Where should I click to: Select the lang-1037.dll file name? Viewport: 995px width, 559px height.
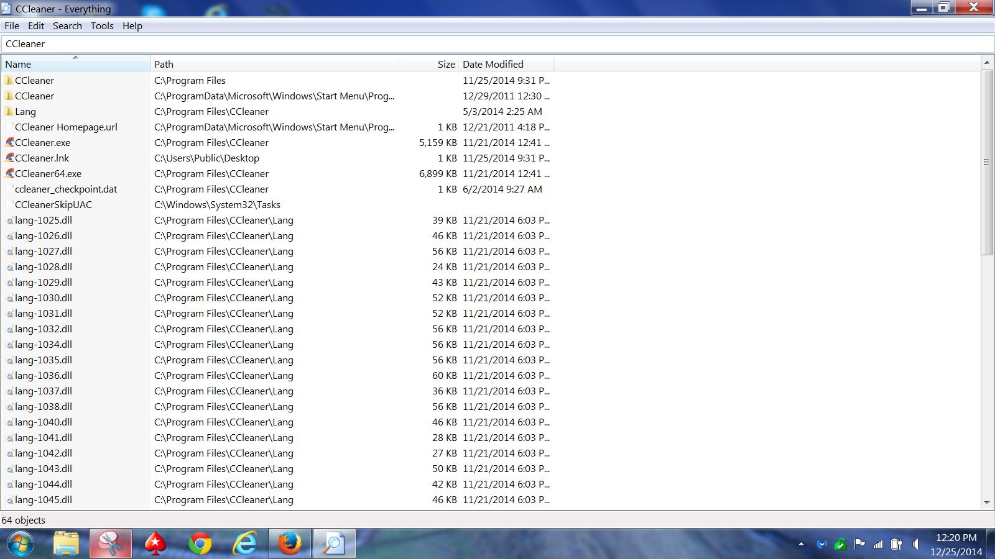tap(44, 391)
